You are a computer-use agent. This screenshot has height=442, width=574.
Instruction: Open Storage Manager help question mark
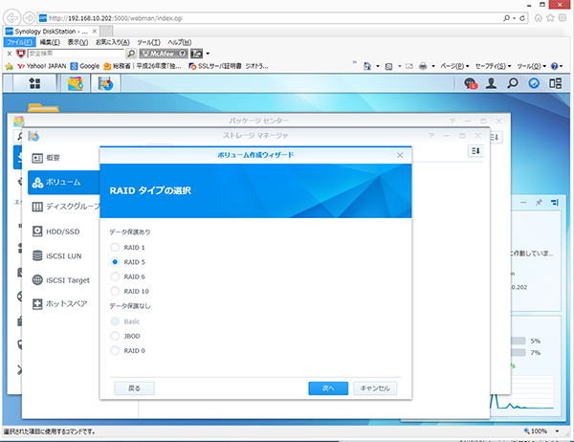(431, 136)
